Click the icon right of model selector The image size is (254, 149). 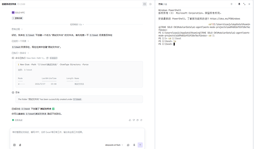coord(128,145)
